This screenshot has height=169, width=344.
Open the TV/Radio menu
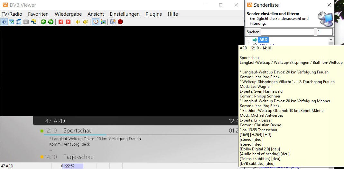[12, 14]
